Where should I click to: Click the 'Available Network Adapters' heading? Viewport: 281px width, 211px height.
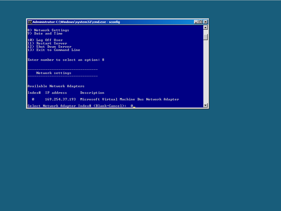(x=56, y=86)
